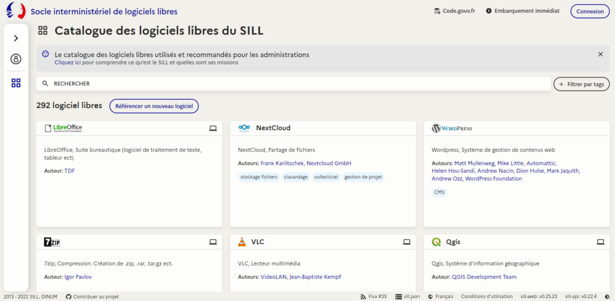This screenshot has width=615, height=301.
Task: Open author Igor Pavlov link
Action: coord(78,277)
